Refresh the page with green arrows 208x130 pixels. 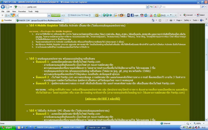tap(151, 7)
